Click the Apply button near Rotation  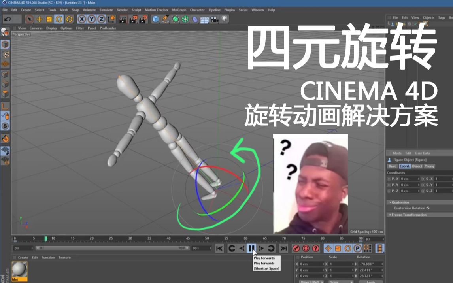pyautogui.click(x=371, y=281)
